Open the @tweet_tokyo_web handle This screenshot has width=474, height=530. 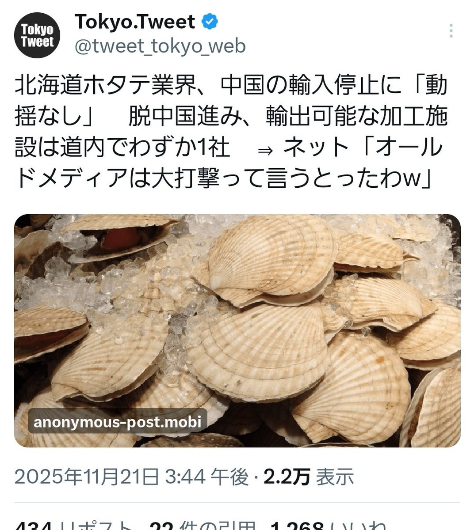pyautogui.click(x=160, y=46)
